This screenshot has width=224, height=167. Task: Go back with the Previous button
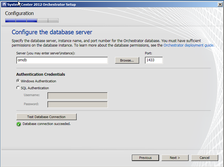point(146,158)
